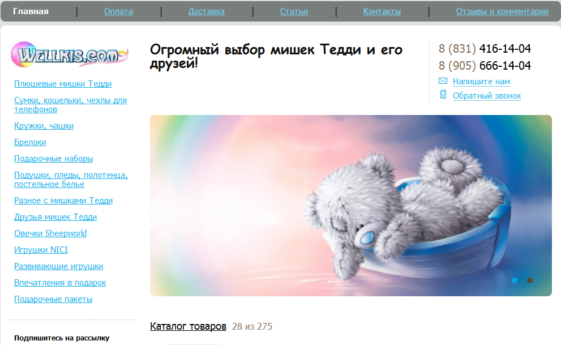
Task: Click the 28 из 275 counter text
Action: click(x=252, y=326)
